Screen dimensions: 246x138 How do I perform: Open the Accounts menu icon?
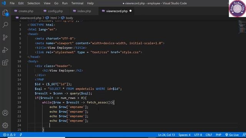click(5, 113)
